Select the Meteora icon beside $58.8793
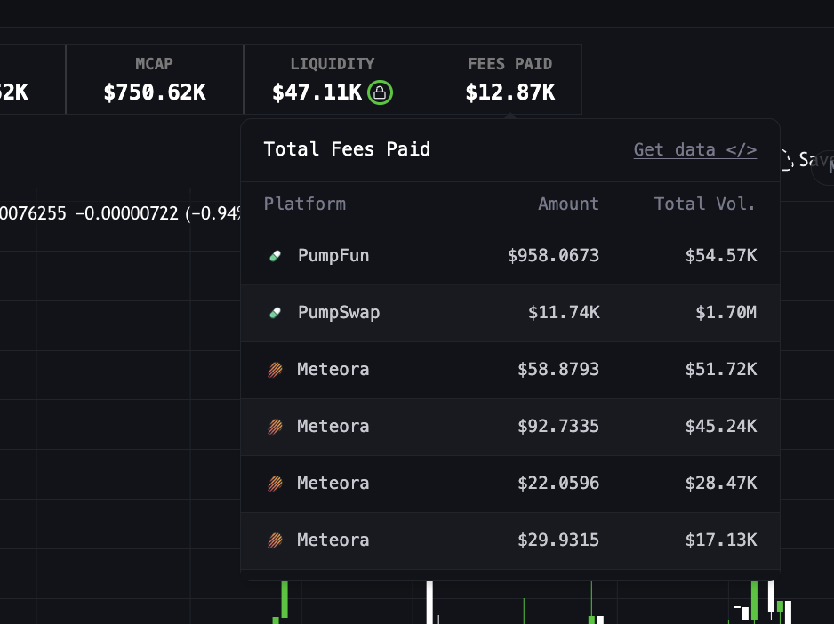Image resolution: width=834 pixels, height=624 pixels. tap(275, 369)
